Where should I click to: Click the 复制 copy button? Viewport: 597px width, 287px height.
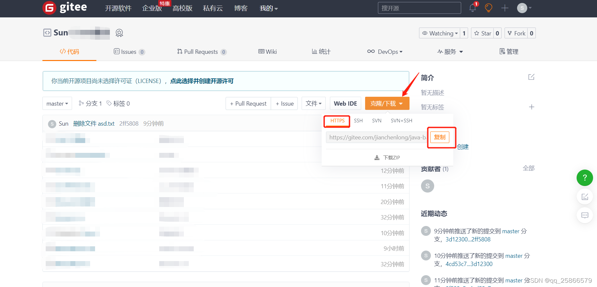tap(440, 137)
